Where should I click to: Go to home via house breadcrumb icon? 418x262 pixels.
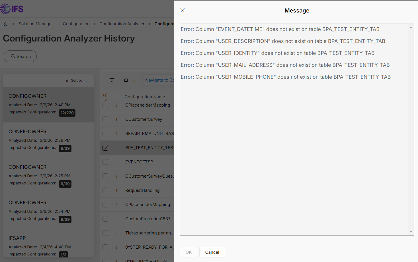(x=6, y=24)
